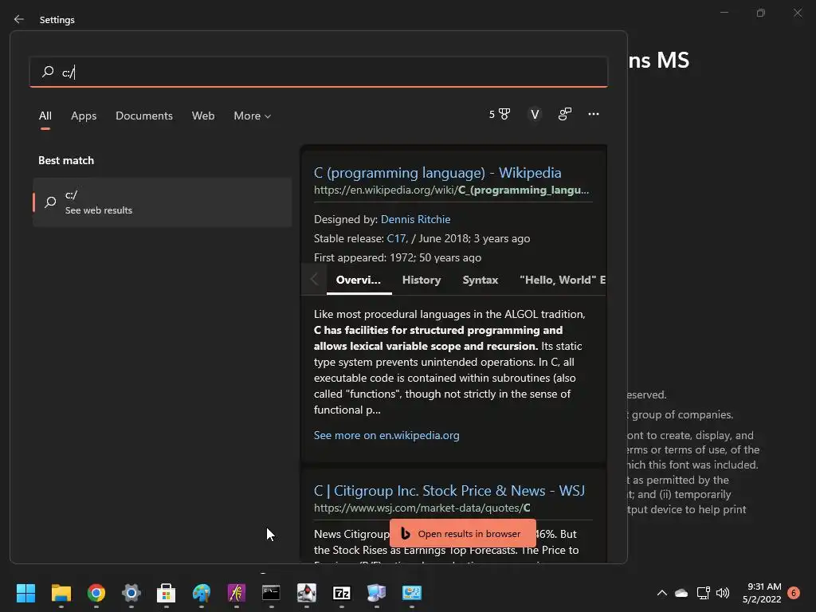Click the left scroll chevron of preview tabs
Viewport: 816px width, 612px height.
pos(314,280)
